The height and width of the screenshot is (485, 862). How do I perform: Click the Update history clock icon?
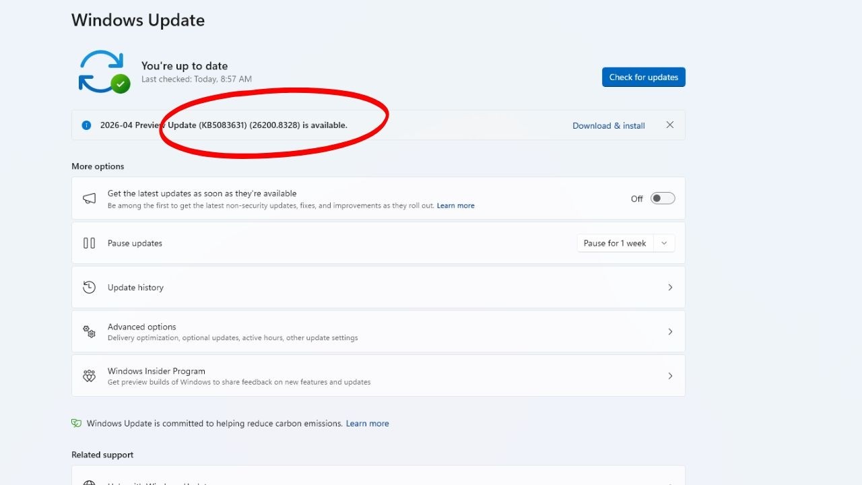tap(89, 288)
